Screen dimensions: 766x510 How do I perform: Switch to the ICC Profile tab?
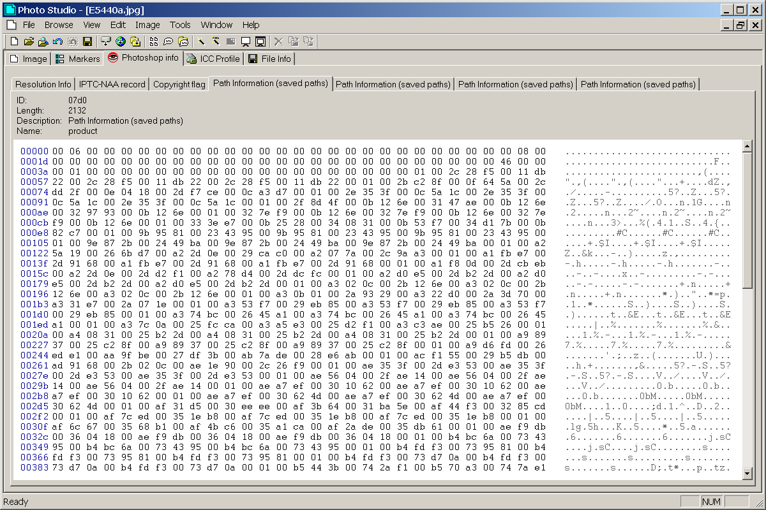pyautogui.click(x=213, y=59)
